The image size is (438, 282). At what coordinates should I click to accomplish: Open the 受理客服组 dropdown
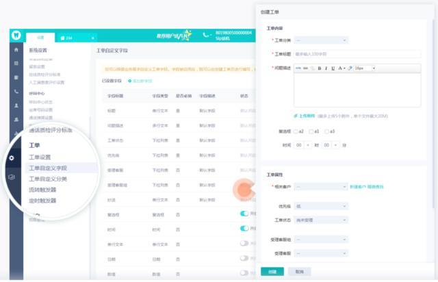321,240
